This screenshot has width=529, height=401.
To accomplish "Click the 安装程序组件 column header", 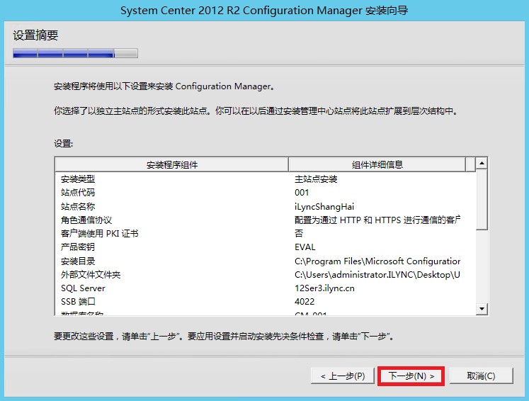I will tap(171, 164).
